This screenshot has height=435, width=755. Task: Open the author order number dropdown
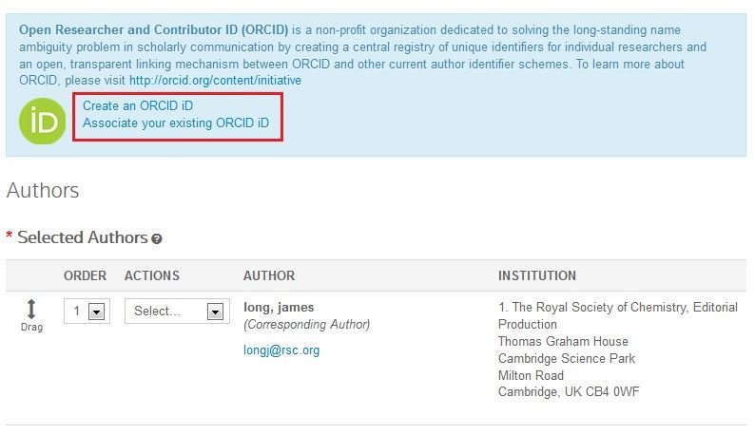pyautogui.click(x=87, y=312)
